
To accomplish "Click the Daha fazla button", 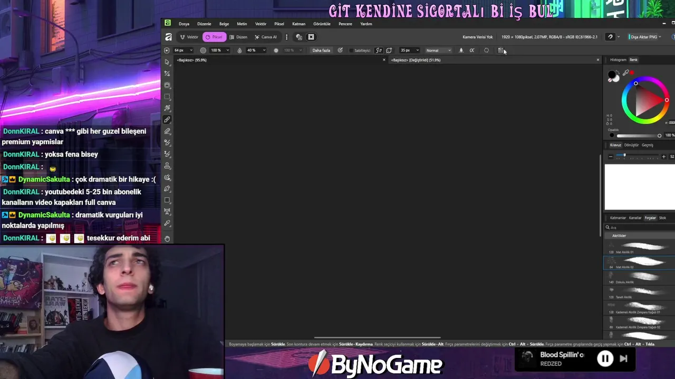I will [x=321, y=51].
